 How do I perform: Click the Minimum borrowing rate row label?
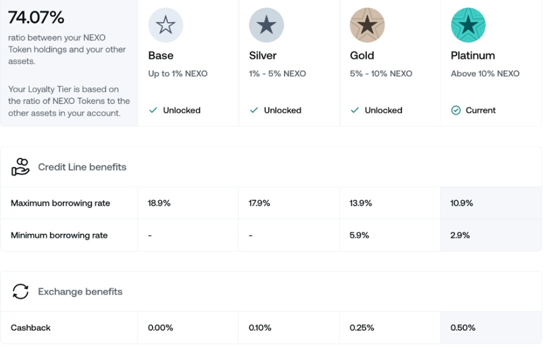point(59,235)
